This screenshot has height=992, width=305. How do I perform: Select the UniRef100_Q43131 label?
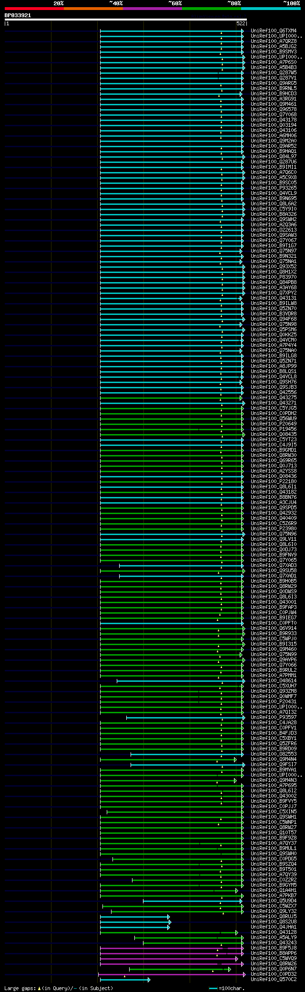[274, 298]
